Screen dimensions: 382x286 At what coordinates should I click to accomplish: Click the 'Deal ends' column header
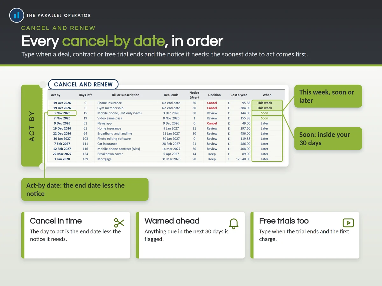tap(171, 95)
